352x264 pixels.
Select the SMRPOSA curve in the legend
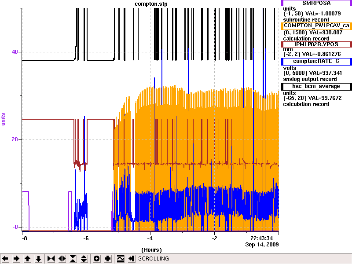click(316, 3)
